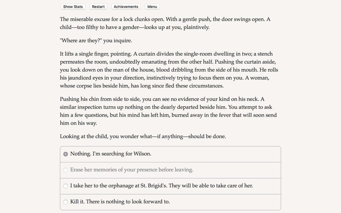Click the radio circle beside the Wilson option
The image size is (341, 213).
point(65,154)
